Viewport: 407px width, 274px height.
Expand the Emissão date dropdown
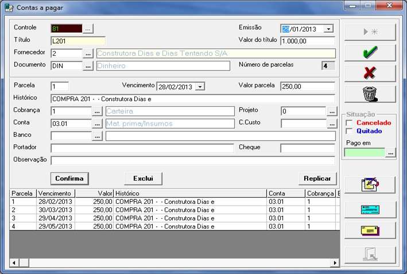pyautogui.click(x=328, y=29)
